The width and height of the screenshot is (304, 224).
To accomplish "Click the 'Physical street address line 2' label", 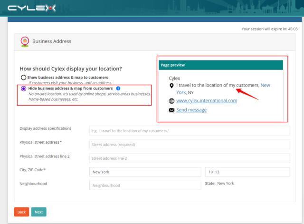I will (44, 156).
